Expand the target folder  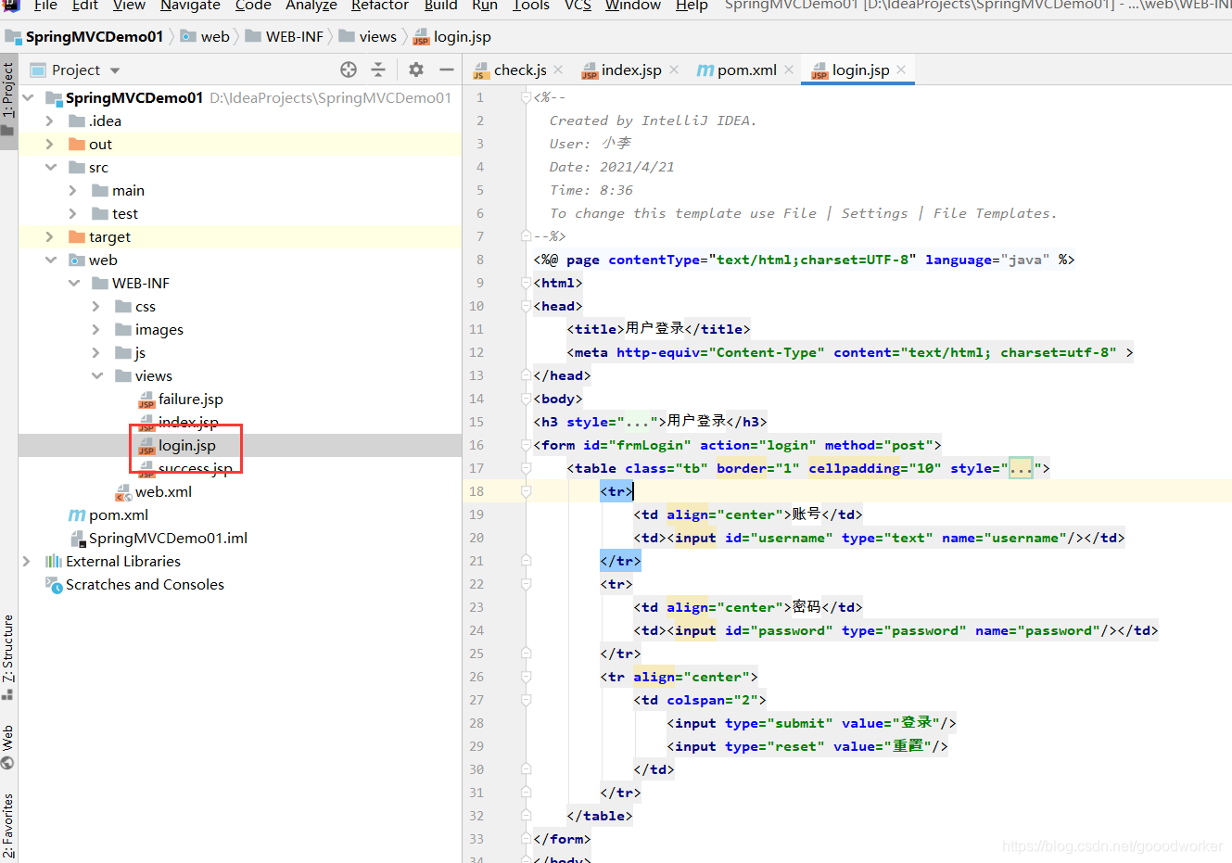click(x=50, y=236)
